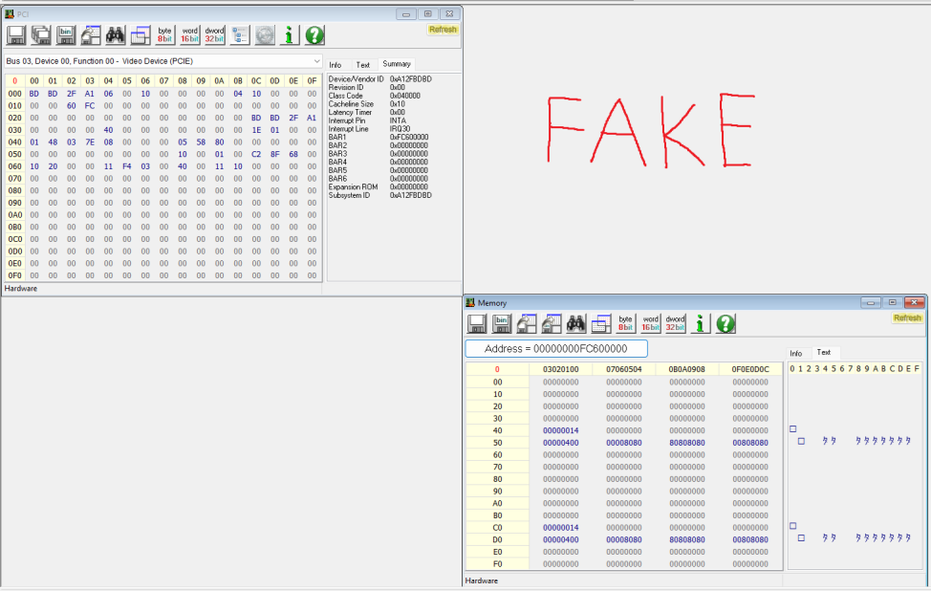Close the Memory window
The width and height of the screenshot is (931, 591).
click(915, 303)
